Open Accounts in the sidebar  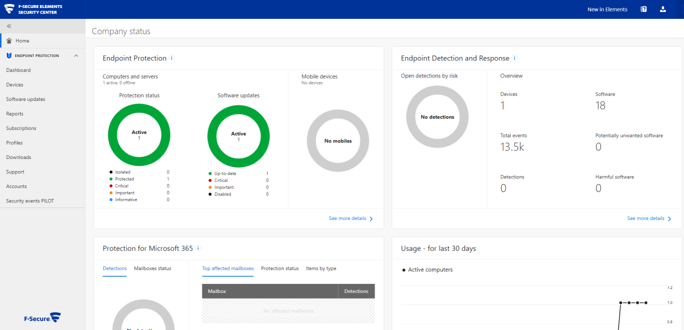pos(17,186)
